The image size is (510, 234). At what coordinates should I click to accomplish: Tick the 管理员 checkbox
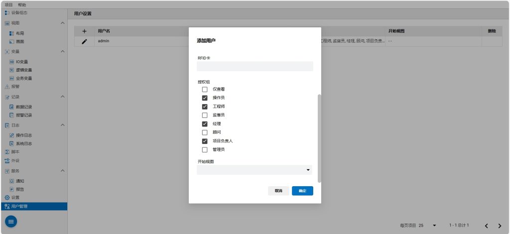[205, 149]
